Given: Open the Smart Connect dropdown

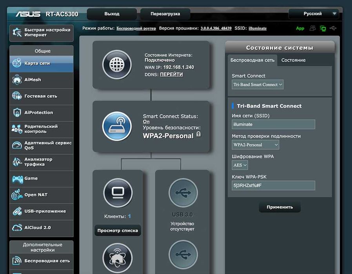Looking at the screenshot, I should click(x=258, y=85).
